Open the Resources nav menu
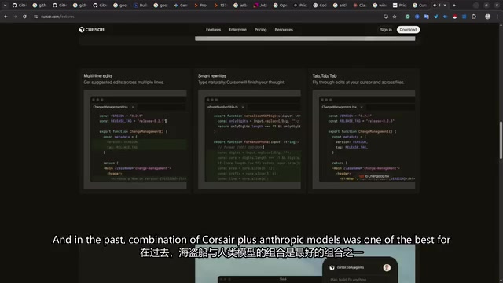Viewport: 503px width, 283px height. point(284,30)
